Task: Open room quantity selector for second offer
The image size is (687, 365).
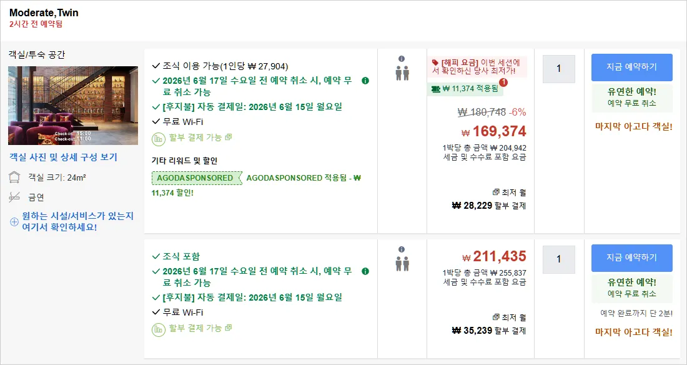Action: [x=558, y=259]
